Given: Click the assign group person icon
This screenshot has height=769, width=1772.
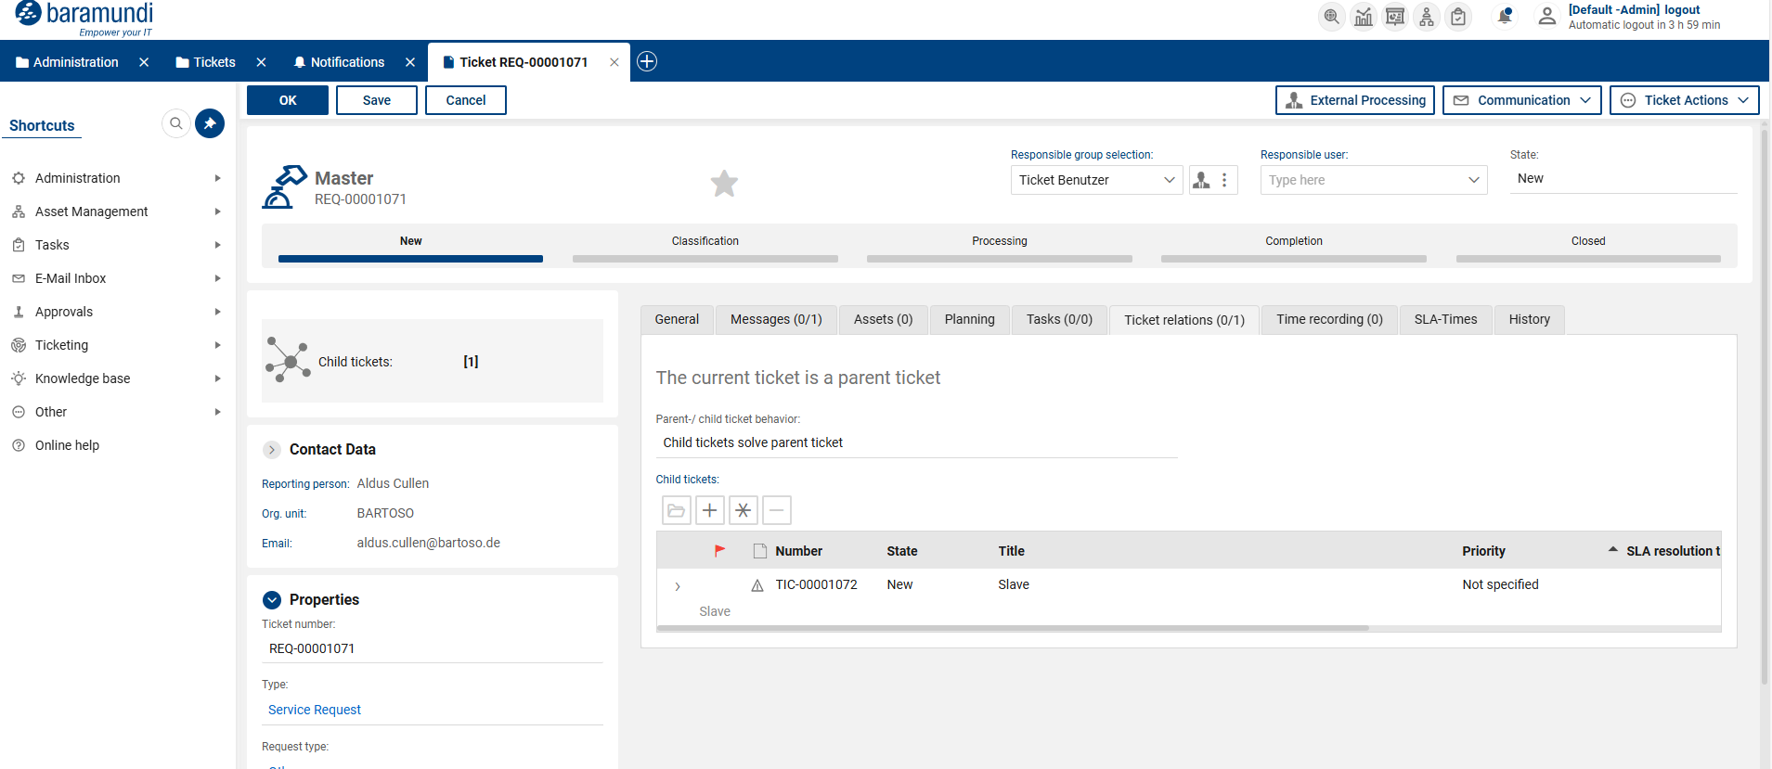Looking at the screenshot, I should click(1201, 180).
